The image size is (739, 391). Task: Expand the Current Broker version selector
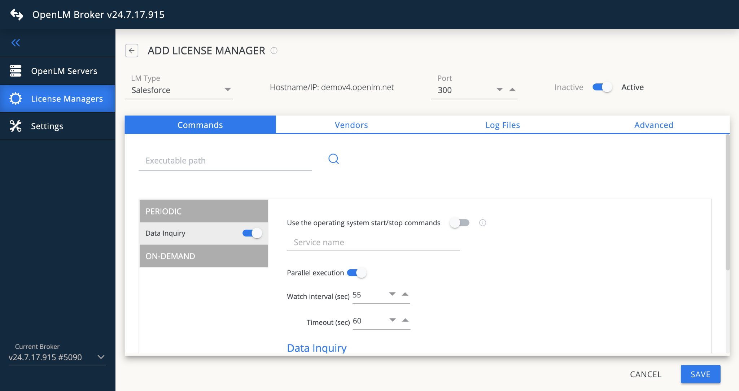(x=100, y=357)
